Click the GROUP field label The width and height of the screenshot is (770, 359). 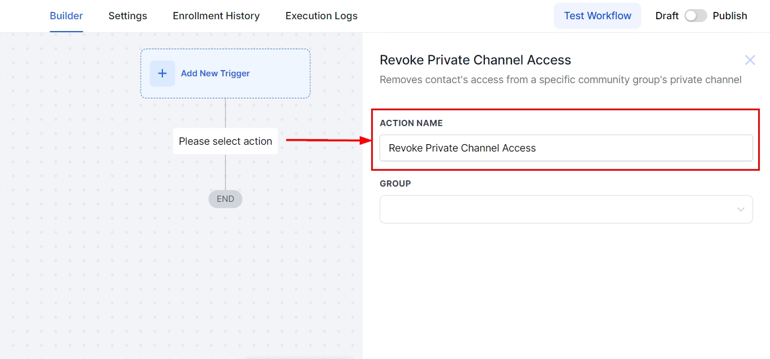tap(395, 184)
